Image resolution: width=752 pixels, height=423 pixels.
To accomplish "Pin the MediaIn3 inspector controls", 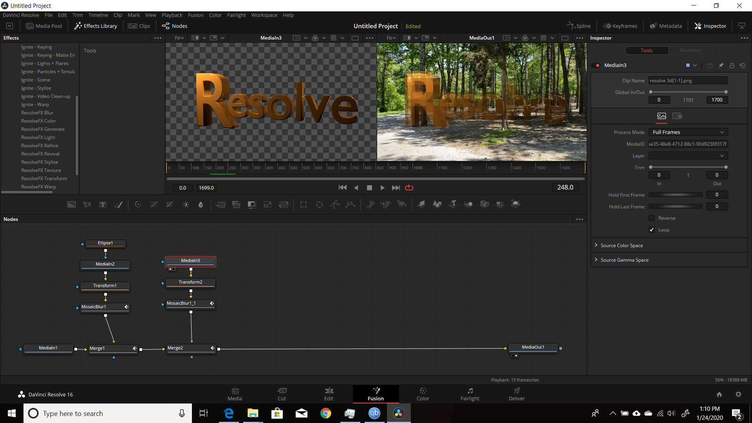I will (x=721, y=65).
